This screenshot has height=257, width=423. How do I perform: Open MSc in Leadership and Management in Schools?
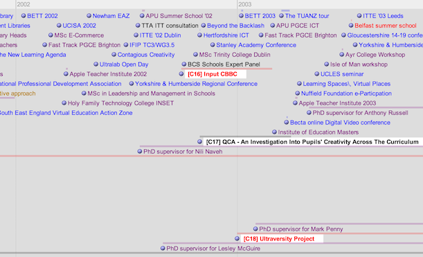click(x=152, y=94)
